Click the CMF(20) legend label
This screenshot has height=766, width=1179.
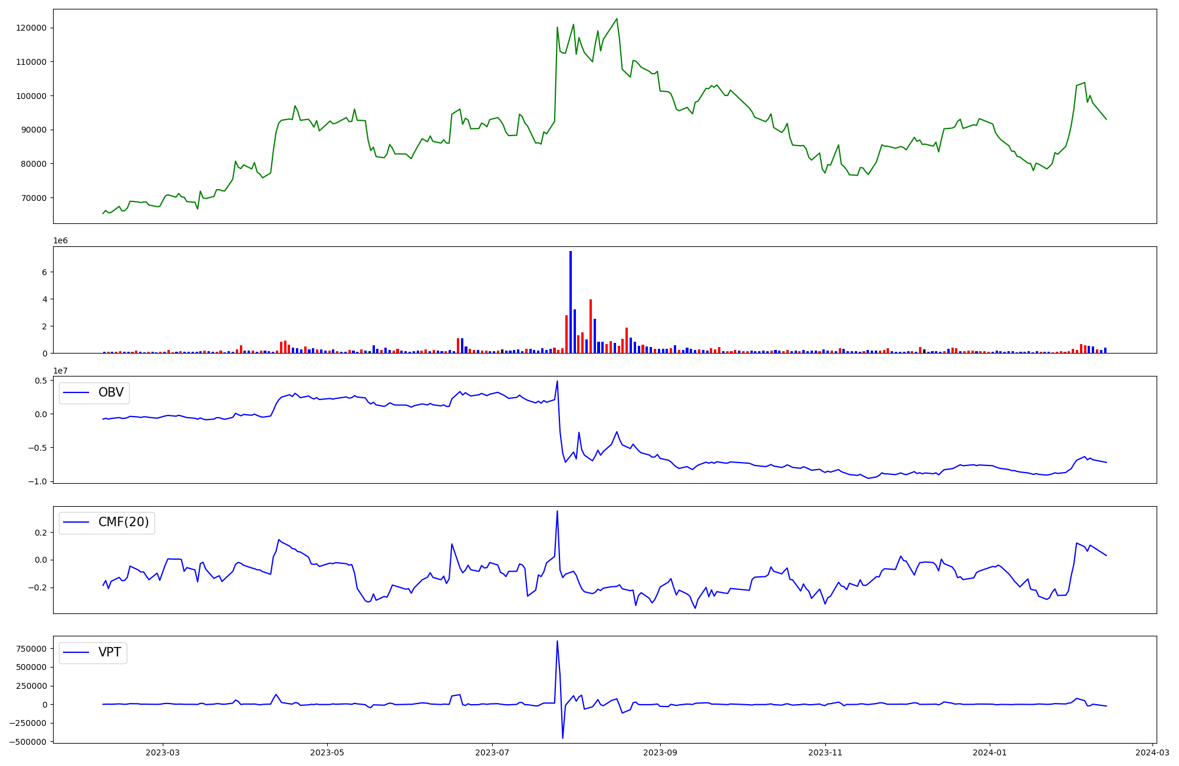123,523
